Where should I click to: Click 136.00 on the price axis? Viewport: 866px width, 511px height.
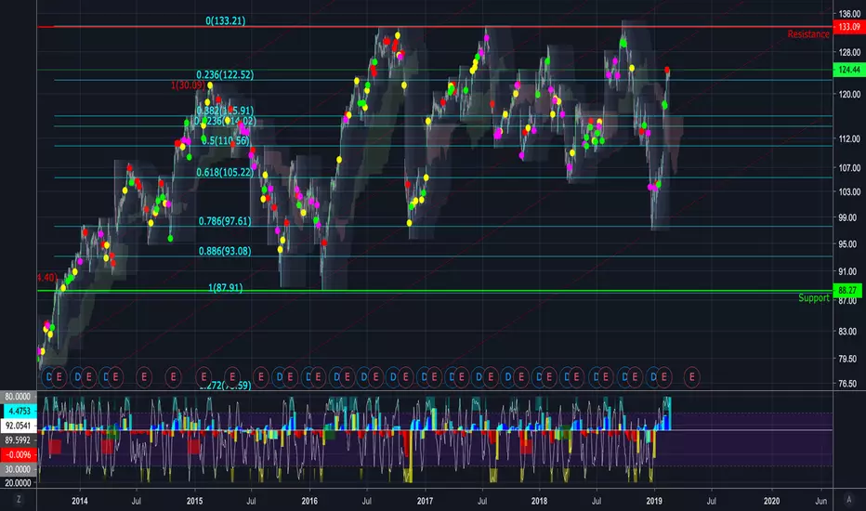[x=849, y=14]
